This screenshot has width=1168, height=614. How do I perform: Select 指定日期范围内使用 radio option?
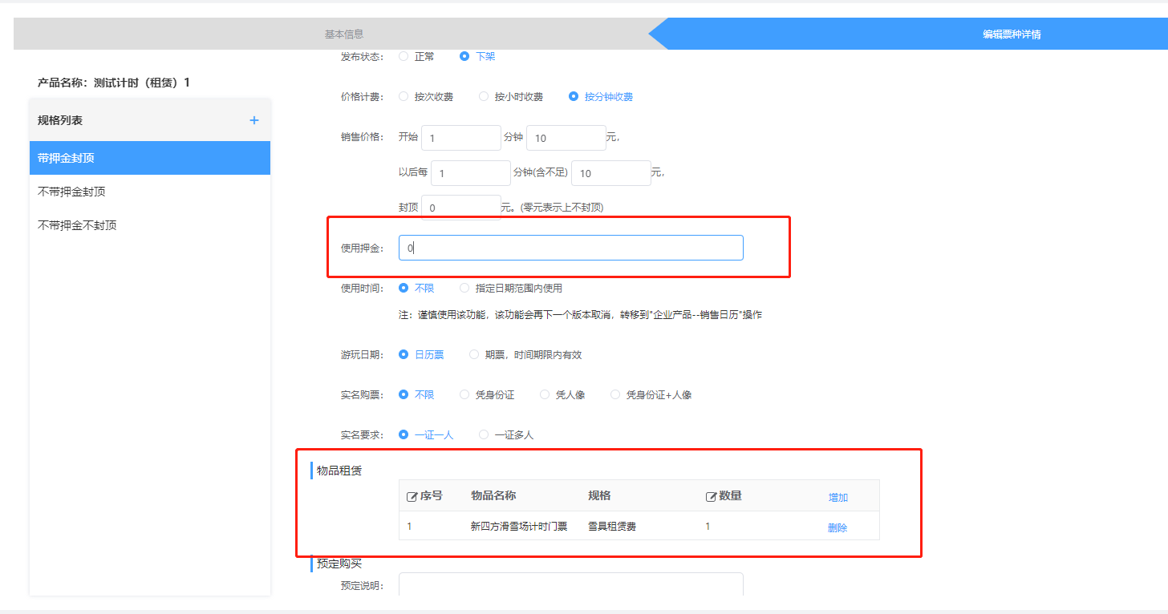tap(464, 289)
